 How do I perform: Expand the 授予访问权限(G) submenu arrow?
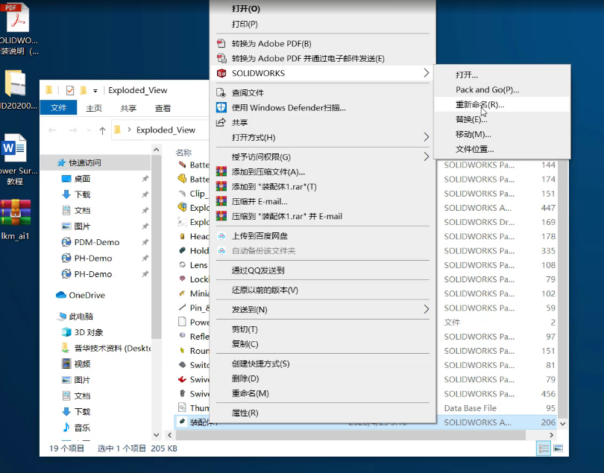[x=426, y=156]
